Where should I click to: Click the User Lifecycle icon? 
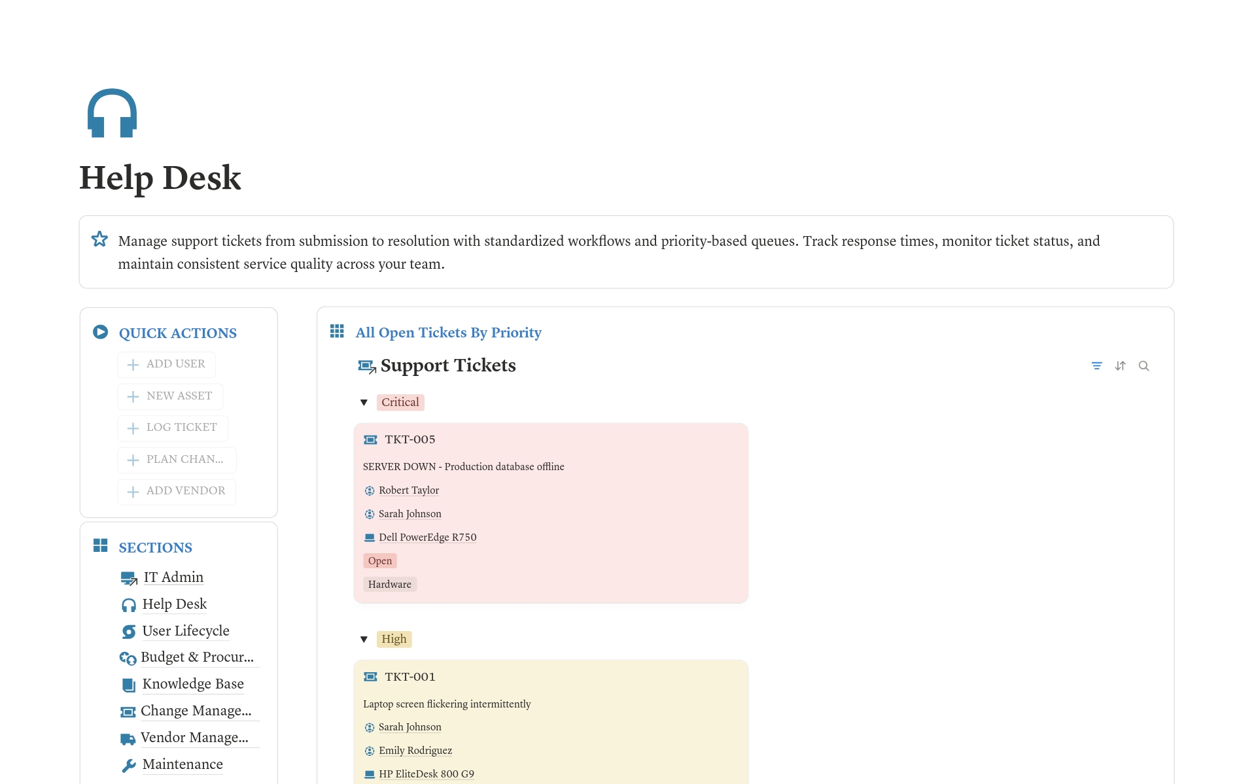[129, 632]
